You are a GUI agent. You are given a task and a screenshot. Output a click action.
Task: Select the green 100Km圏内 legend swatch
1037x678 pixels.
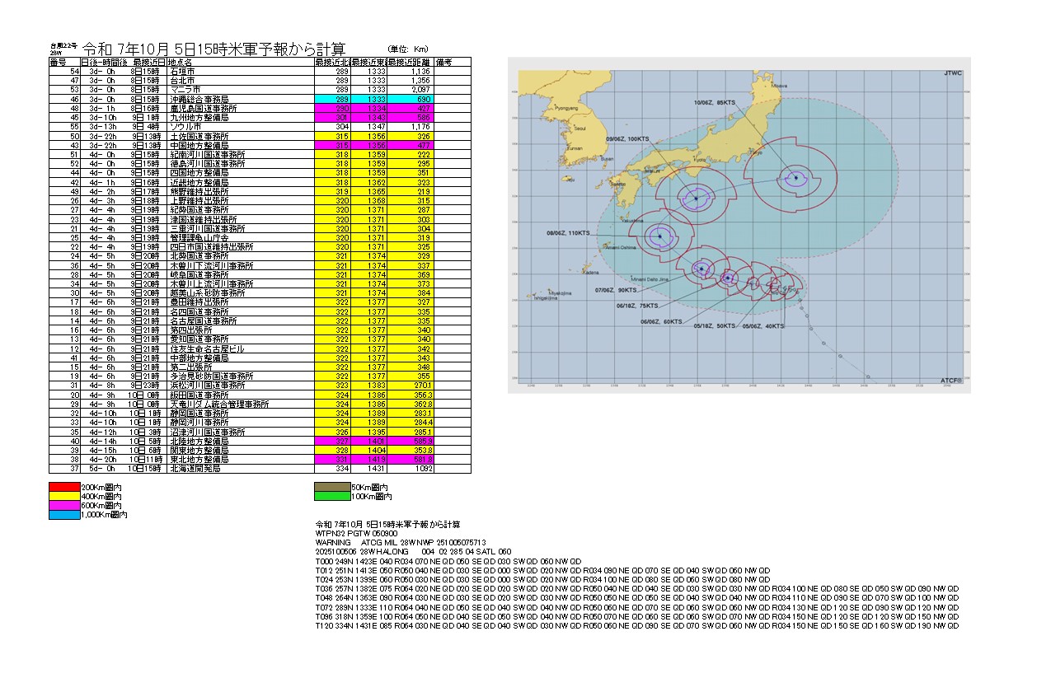click(x=332, y=497)
